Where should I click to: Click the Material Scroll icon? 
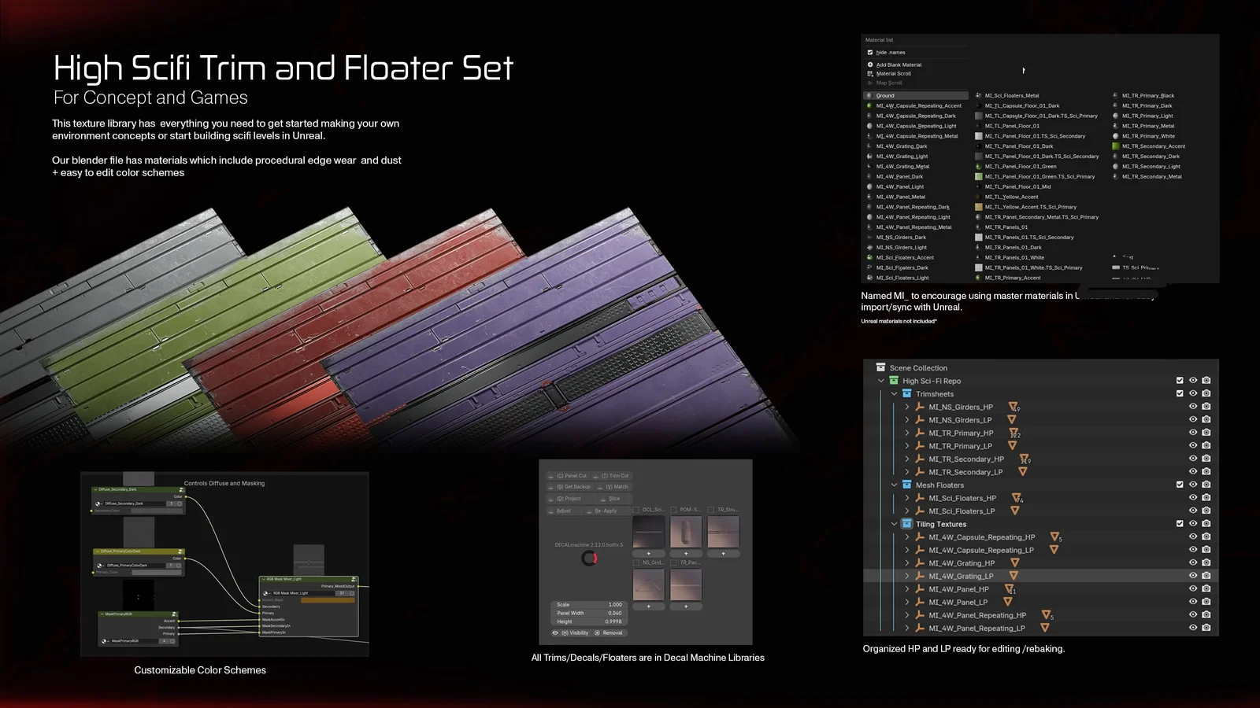(870, 73)
